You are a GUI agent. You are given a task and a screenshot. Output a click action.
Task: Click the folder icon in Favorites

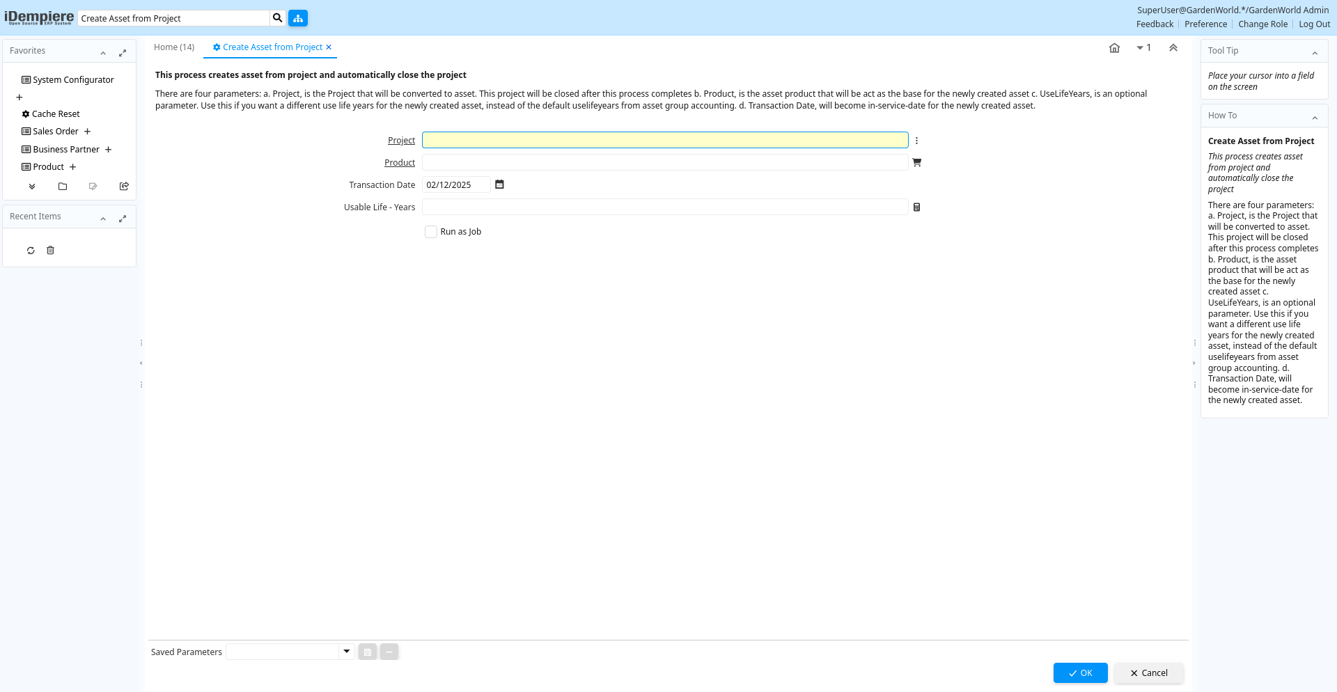(63, 187)
